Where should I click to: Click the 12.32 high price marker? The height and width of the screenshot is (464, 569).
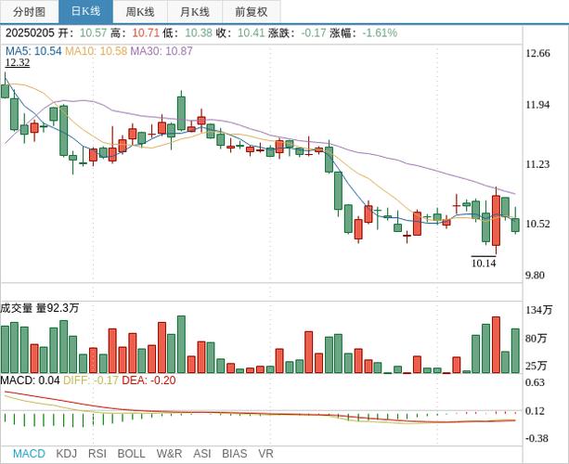pyautogui.click(x=18, y=62)
